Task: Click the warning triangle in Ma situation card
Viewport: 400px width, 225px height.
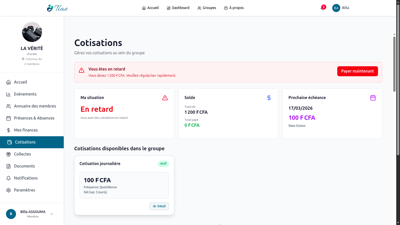Action: click(x=165, y=98)
